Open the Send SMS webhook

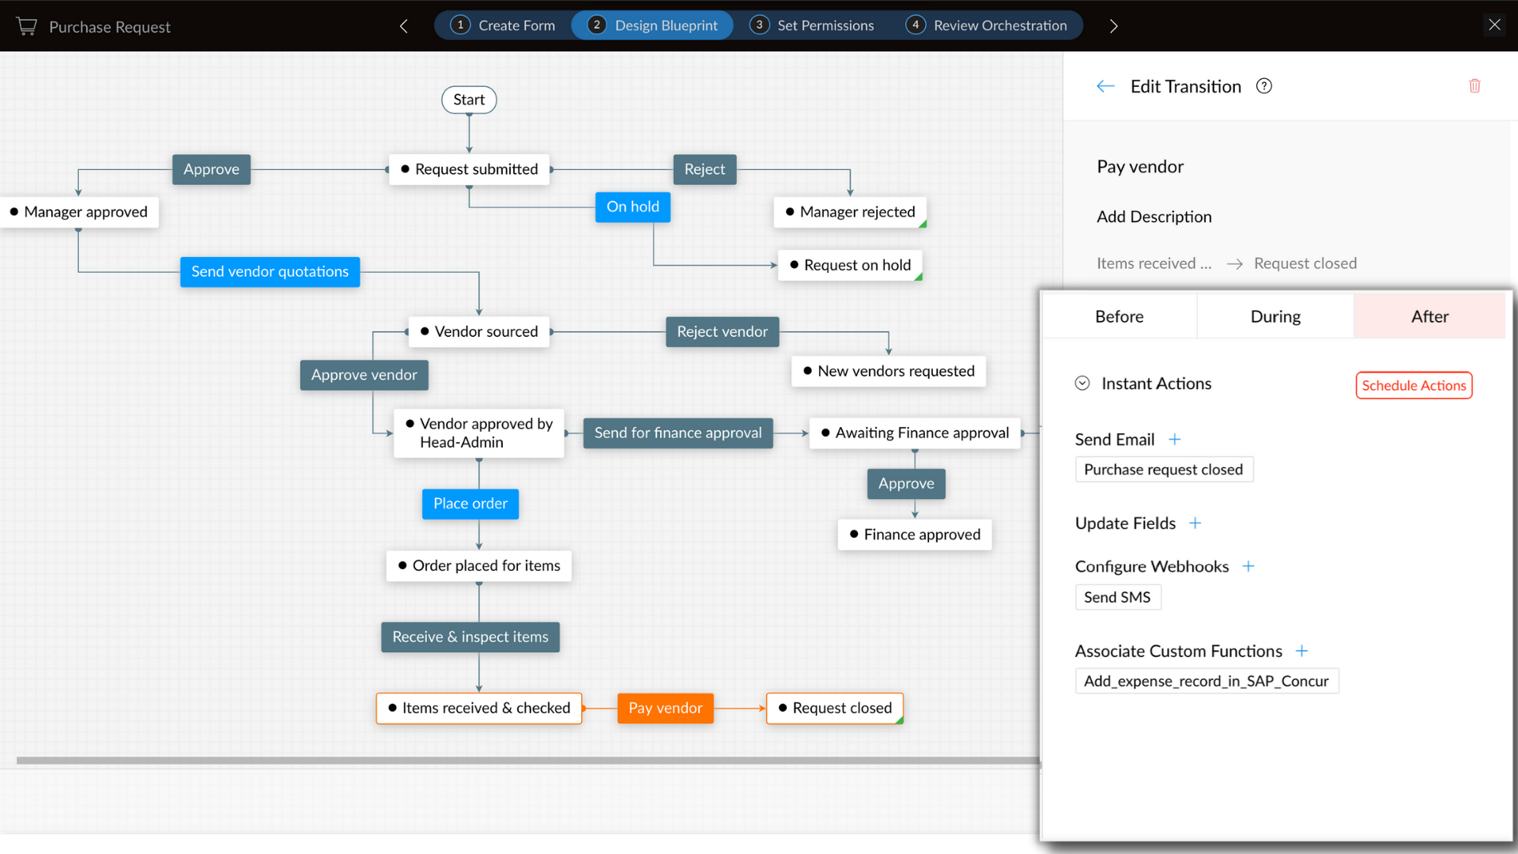(x=1118, y=597)
